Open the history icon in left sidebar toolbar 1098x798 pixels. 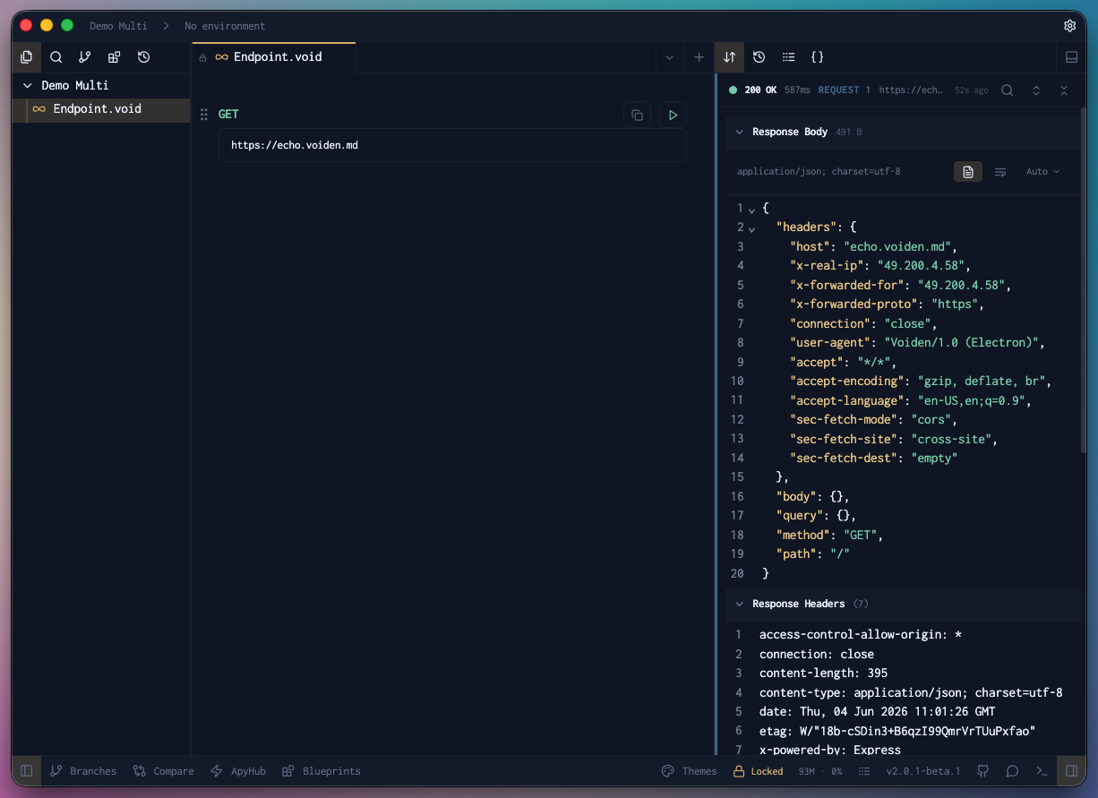click(x=144, y=57)
